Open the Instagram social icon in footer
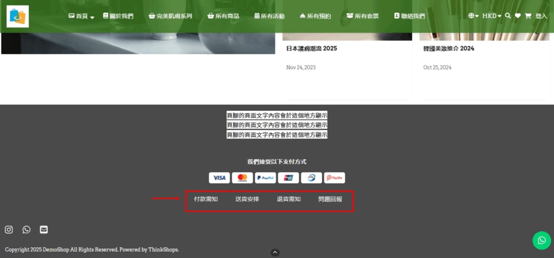Image resolution: width=554 pixels, height=258 pixels. click(x=9, y=229)
